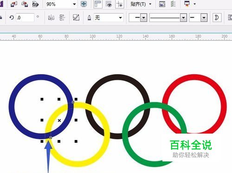Viewport: 232px width, 173px height.
Task: Click the Import file icon
Action: click(x=14, y=4)
